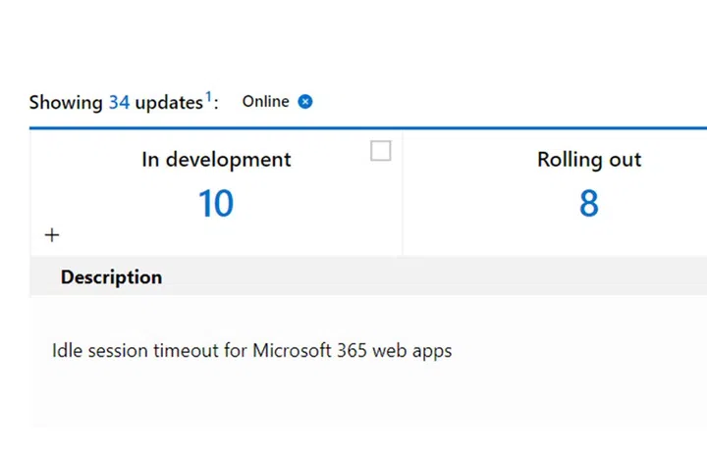This screenshot has width=707, height=450.
Task: Click the word updates in the summary
Action: (169, 102)
